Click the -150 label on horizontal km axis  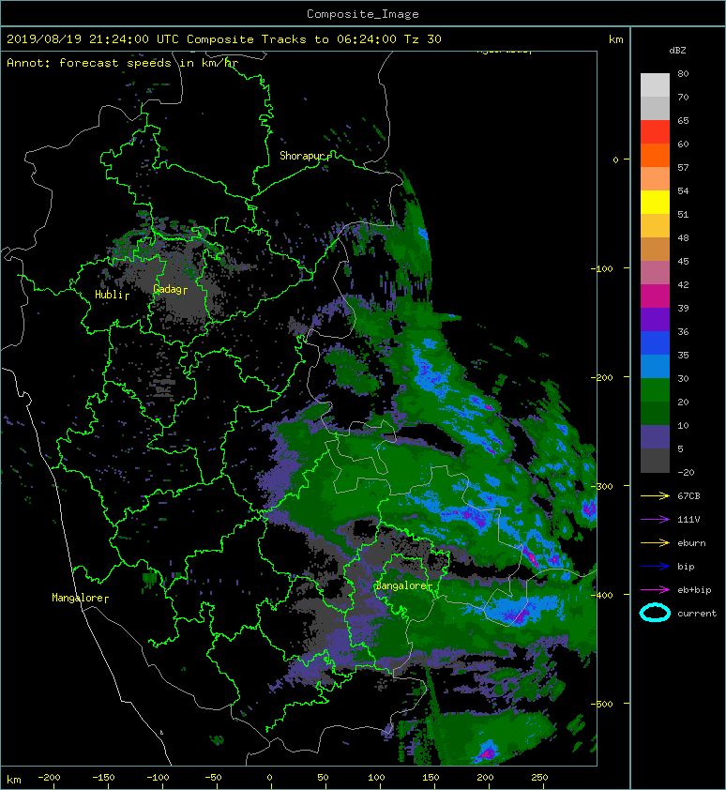pos(103,778)
